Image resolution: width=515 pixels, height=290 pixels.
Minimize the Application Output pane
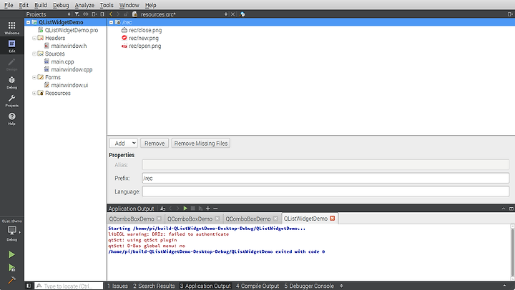click(x=504, y=209)
